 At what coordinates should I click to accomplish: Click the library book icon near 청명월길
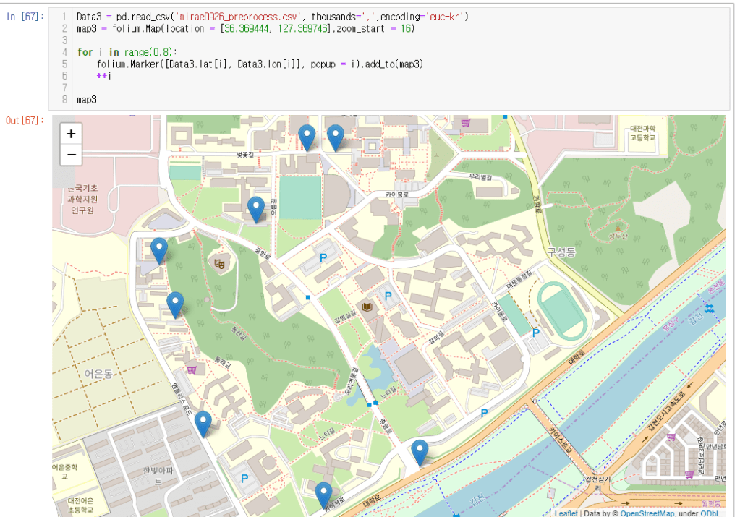pos(367,308)
